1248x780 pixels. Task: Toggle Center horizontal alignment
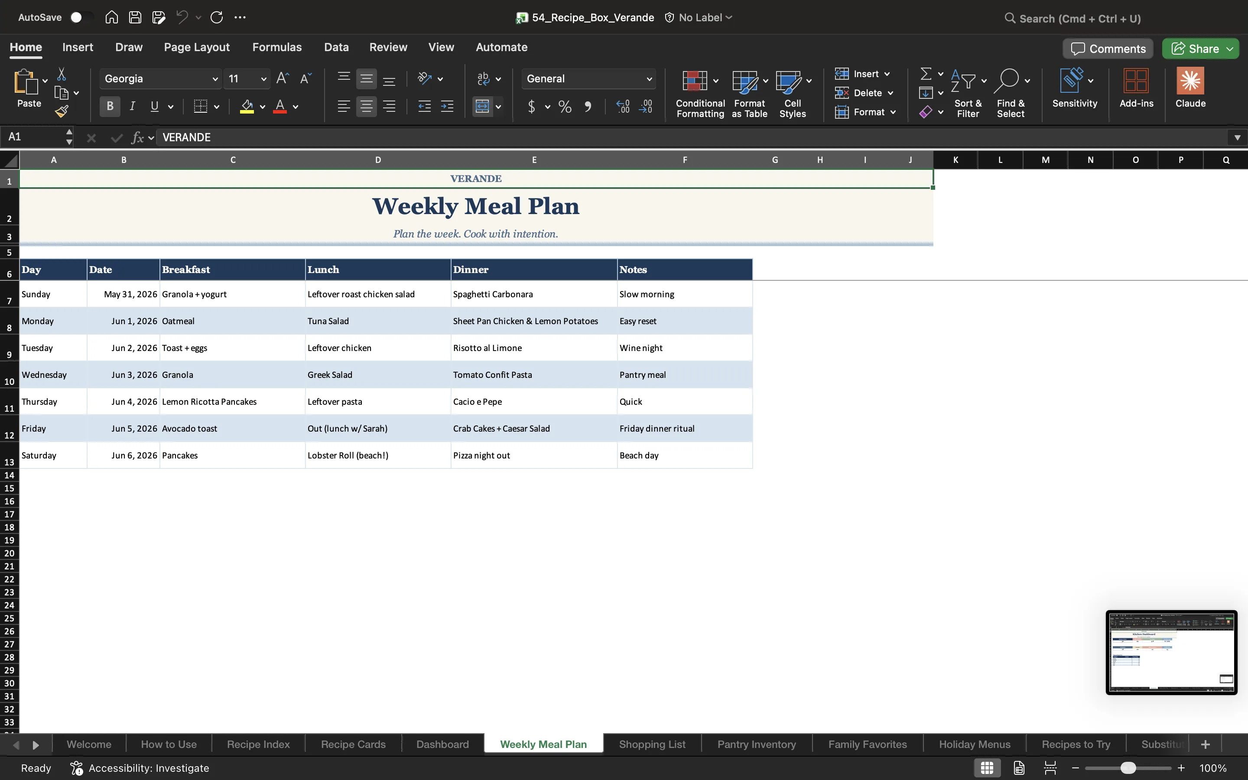pyautogui.click(x=366, y=107)
